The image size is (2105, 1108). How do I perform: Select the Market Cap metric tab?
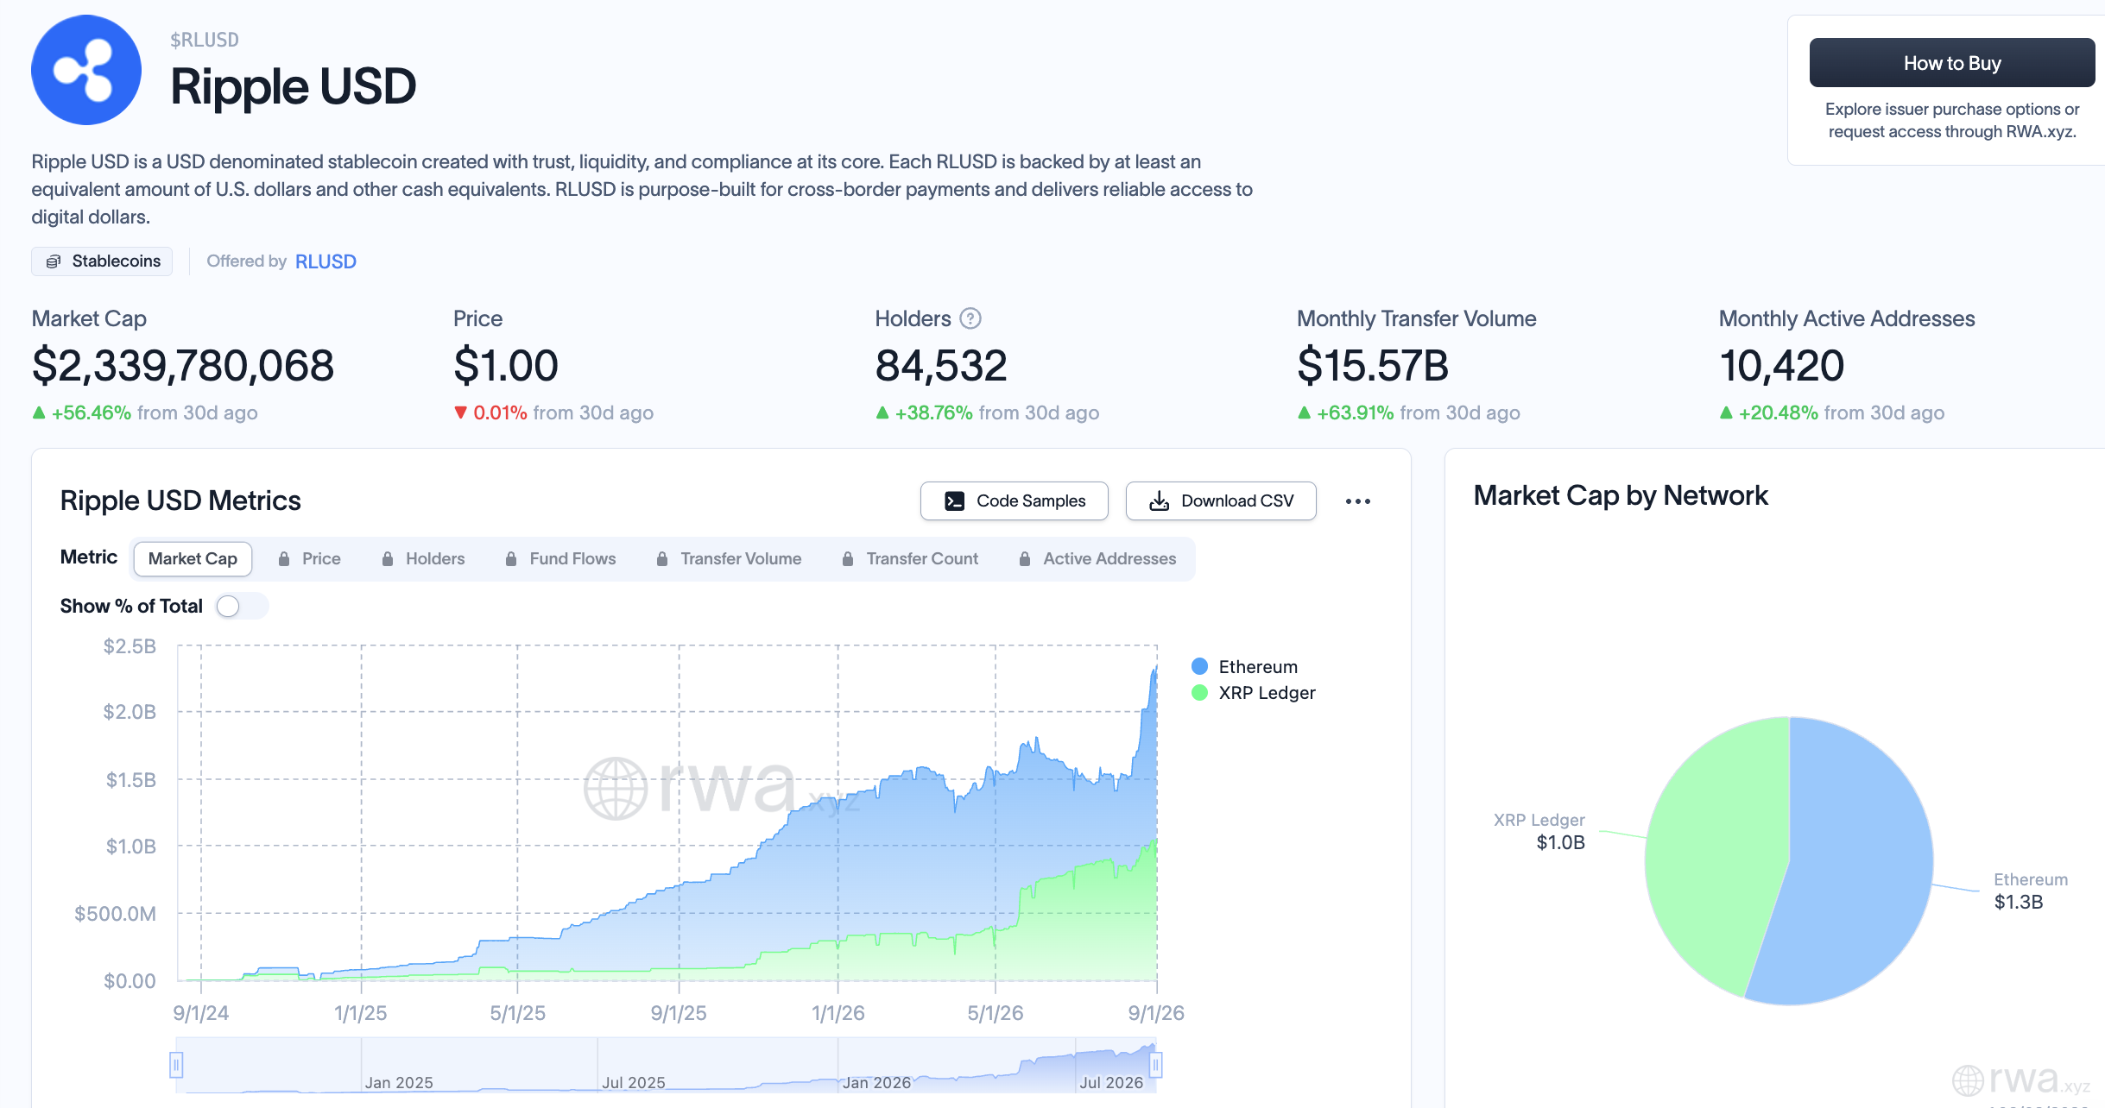pos(193,559)
